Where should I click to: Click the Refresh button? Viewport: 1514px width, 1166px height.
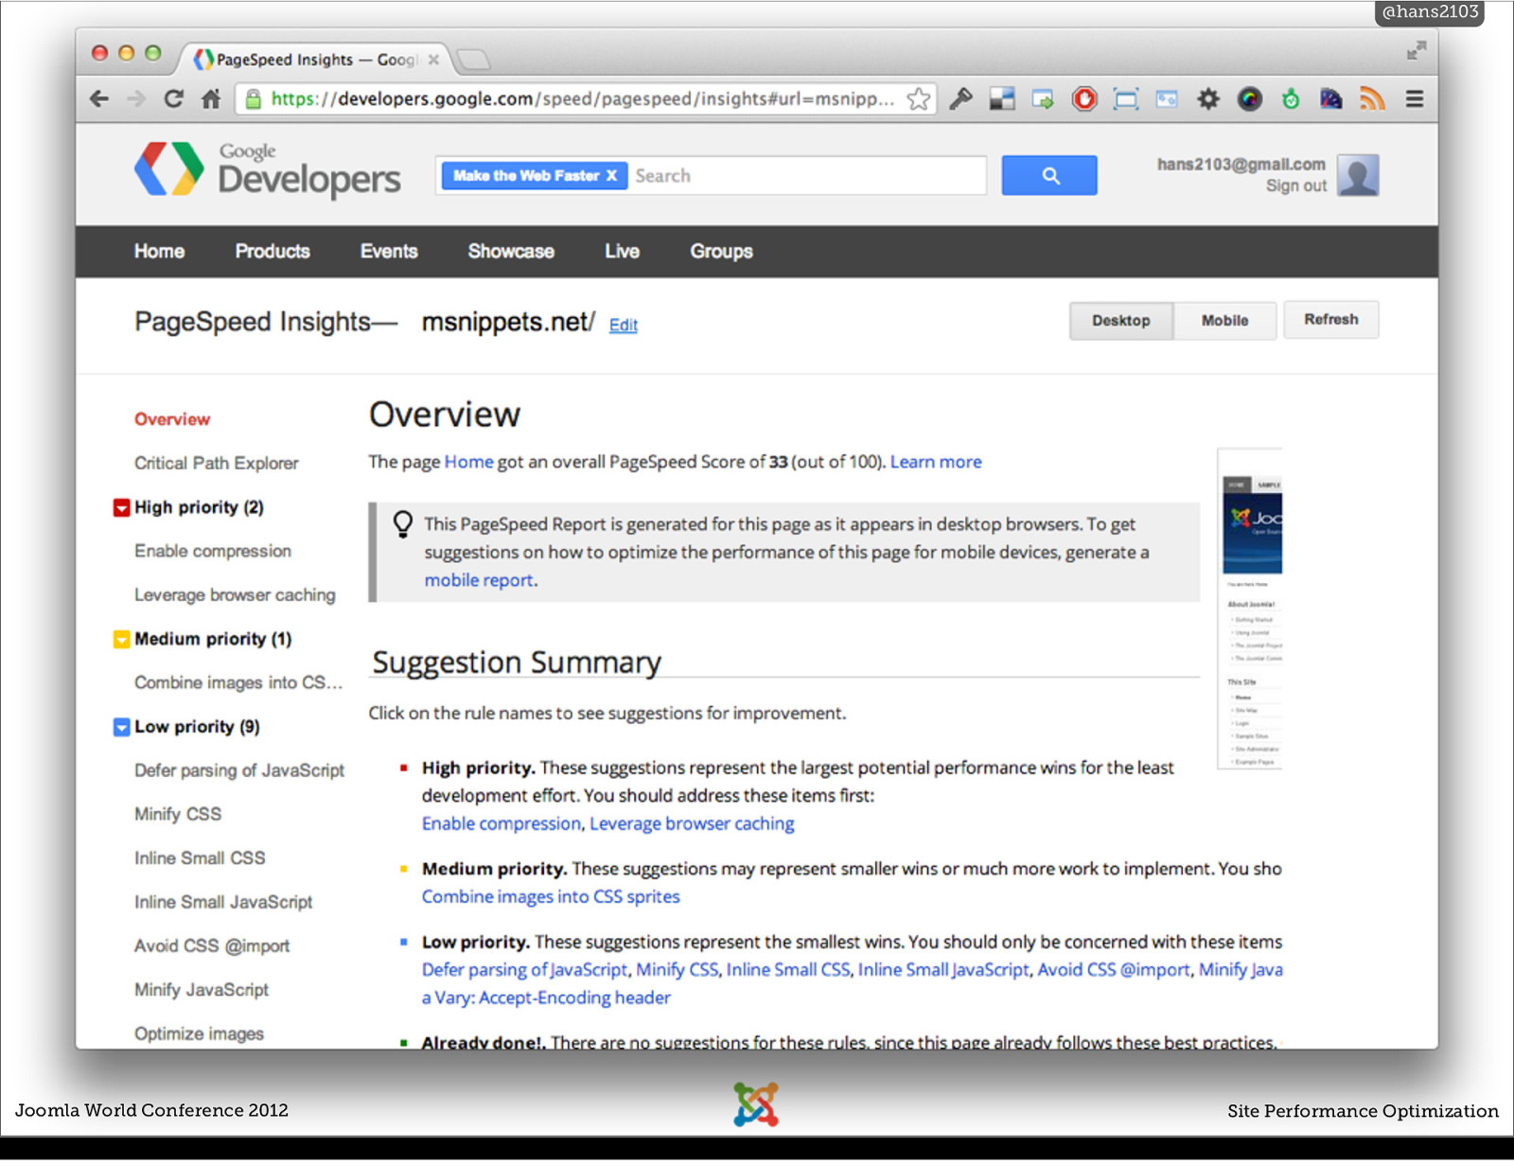pyautogui.click(x=1330, y=319)
